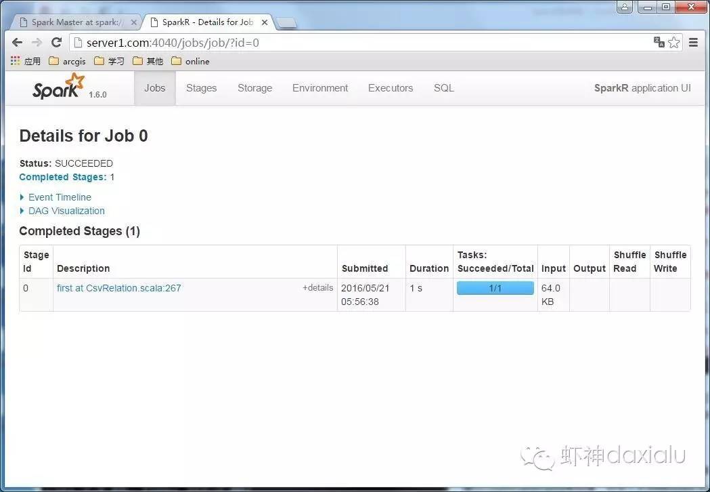Click the Spark logo

click(x=58, y=87)
